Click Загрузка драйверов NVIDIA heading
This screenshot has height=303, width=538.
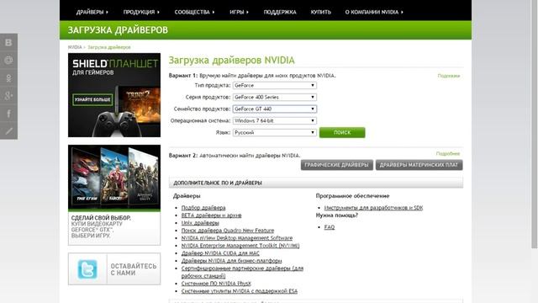click(x=232, y=60)
